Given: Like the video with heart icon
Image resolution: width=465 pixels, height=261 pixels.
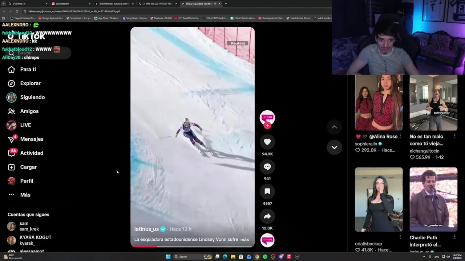Looking at the screenshot, I should pos(267,142).
